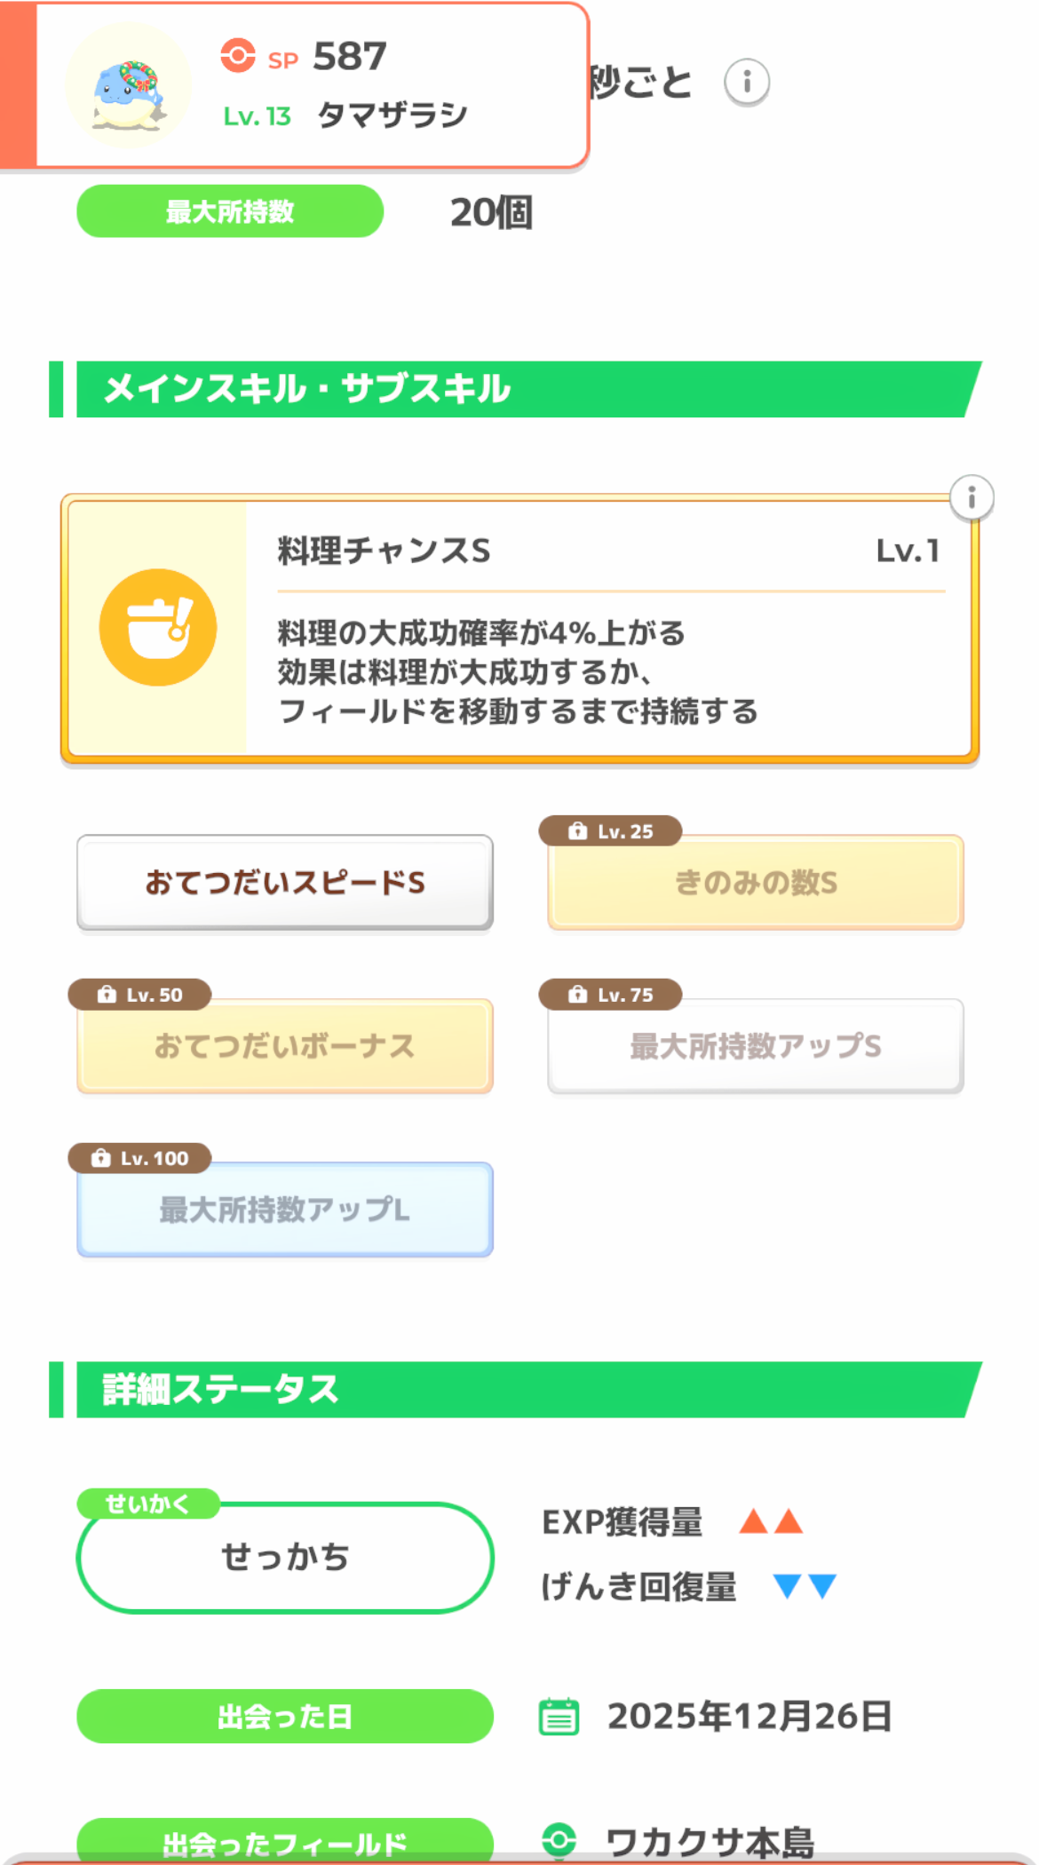This screenshot has width=1039, height=1865.
Task: Tap the calendar icon by 2025年12月26日
Action: [559, 1716]
